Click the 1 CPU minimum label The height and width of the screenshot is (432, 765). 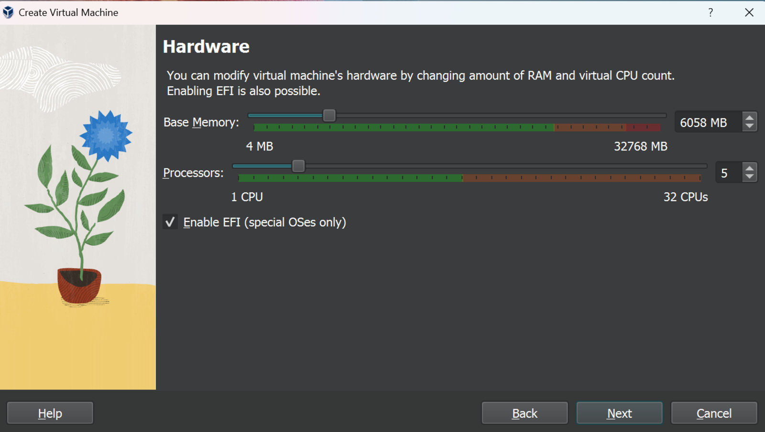click(x=247, y=197)
